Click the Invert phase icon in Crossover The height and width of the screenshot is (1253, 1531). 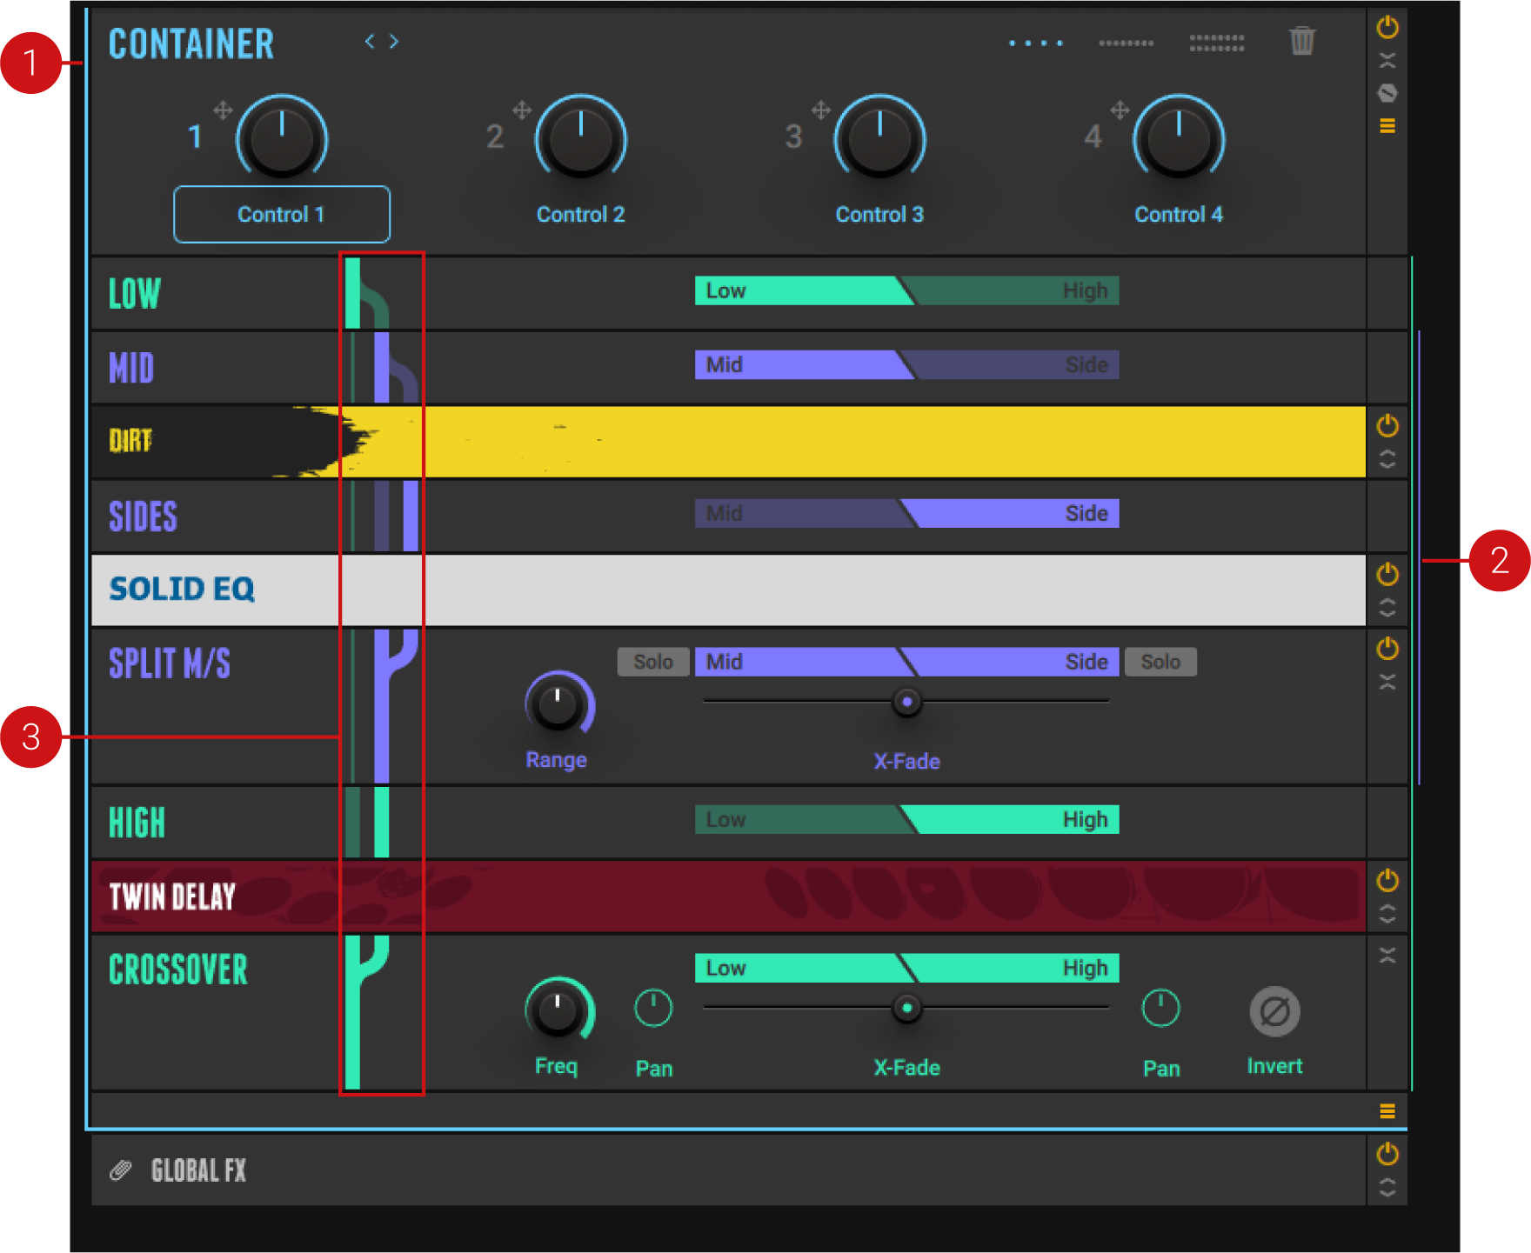tap(1274, 1011)
